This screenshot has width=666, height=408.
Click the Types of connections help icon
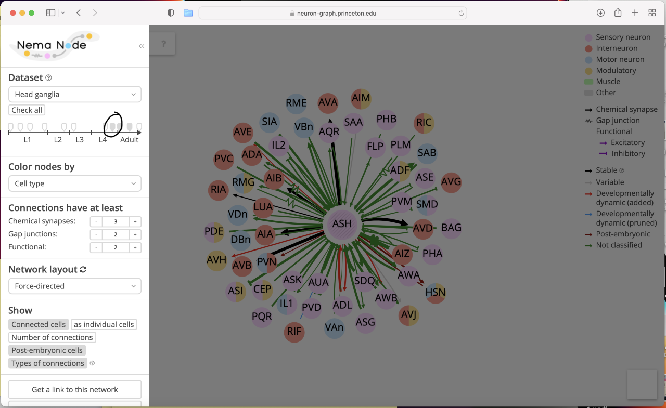92,363
